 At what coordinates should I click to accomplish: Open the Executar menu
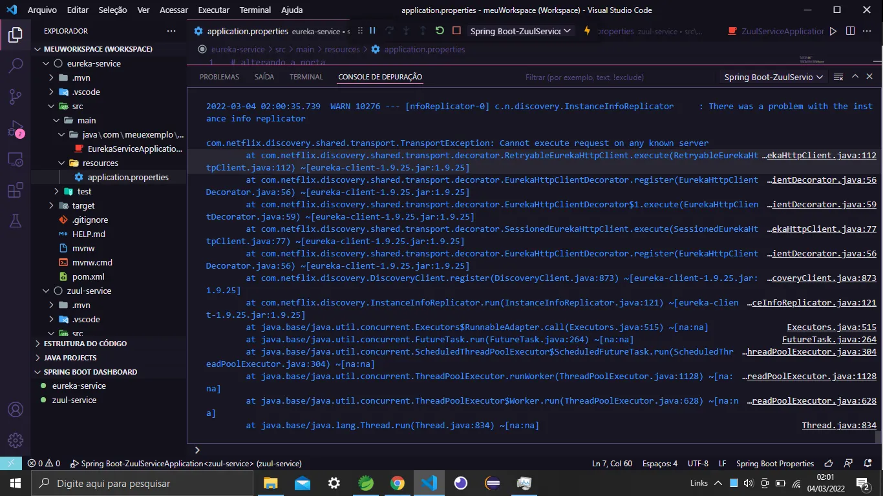click(x=213, y=10)
